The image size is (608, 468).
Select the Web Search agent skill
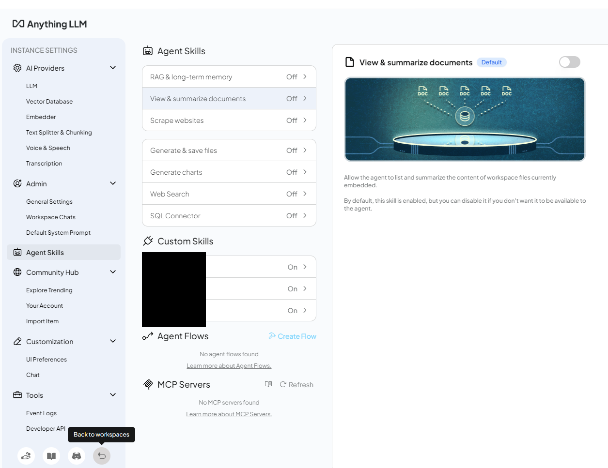(229, 194)
